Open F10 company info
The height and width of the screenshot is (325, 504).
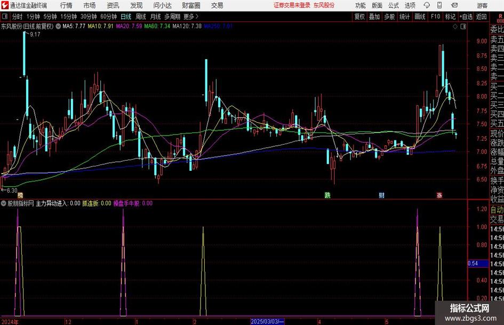pyautogui.click(x=436, y=17)
